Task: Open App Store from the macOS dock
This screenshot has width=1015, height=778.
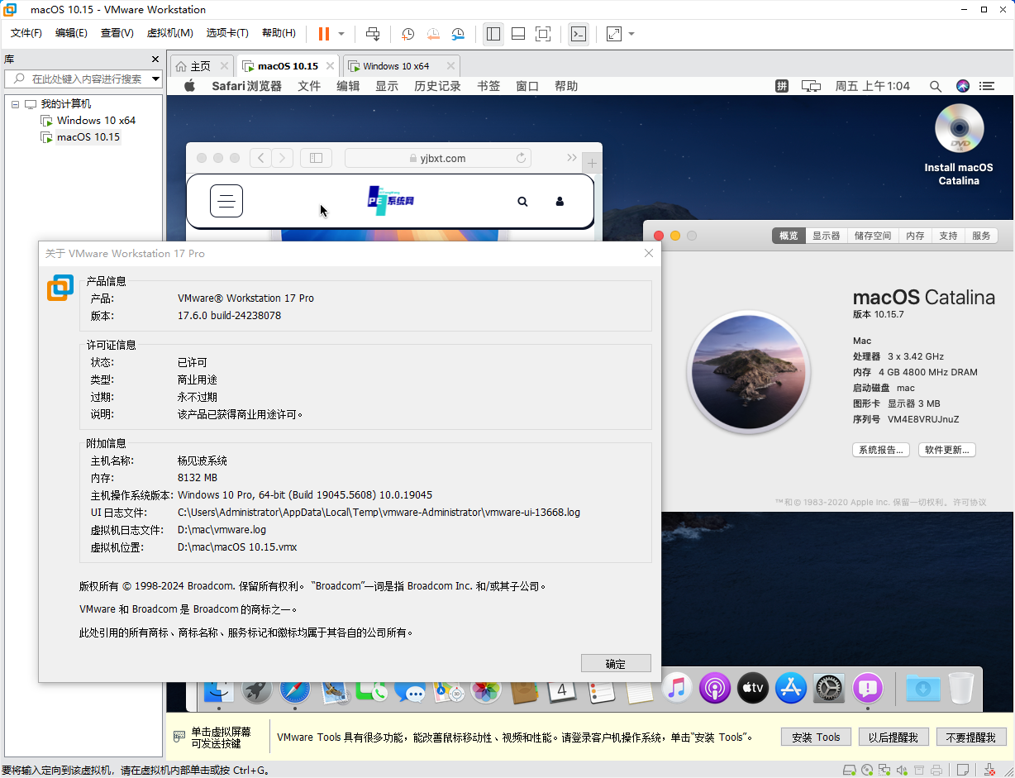Action: (x=790, y=688)
